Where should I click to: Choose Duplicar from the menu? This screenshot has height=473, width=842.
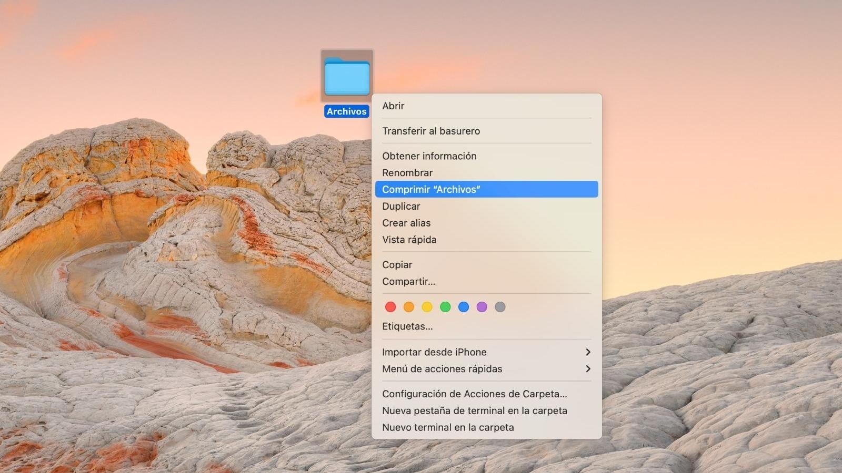click(x=401, y=206)
